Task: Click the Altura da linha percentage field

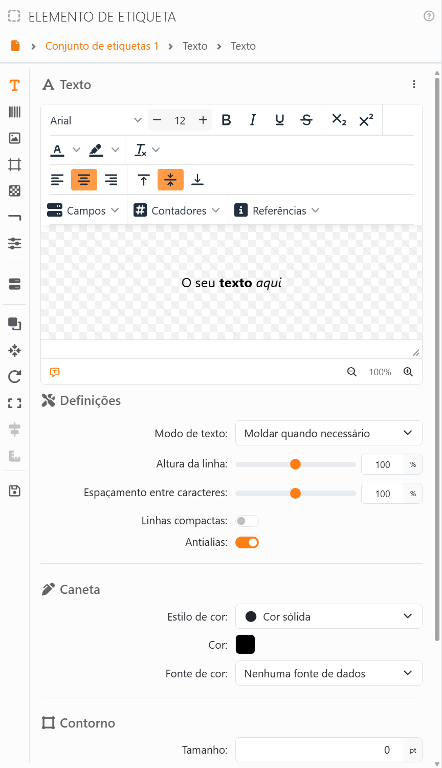Action: (383, 464)
